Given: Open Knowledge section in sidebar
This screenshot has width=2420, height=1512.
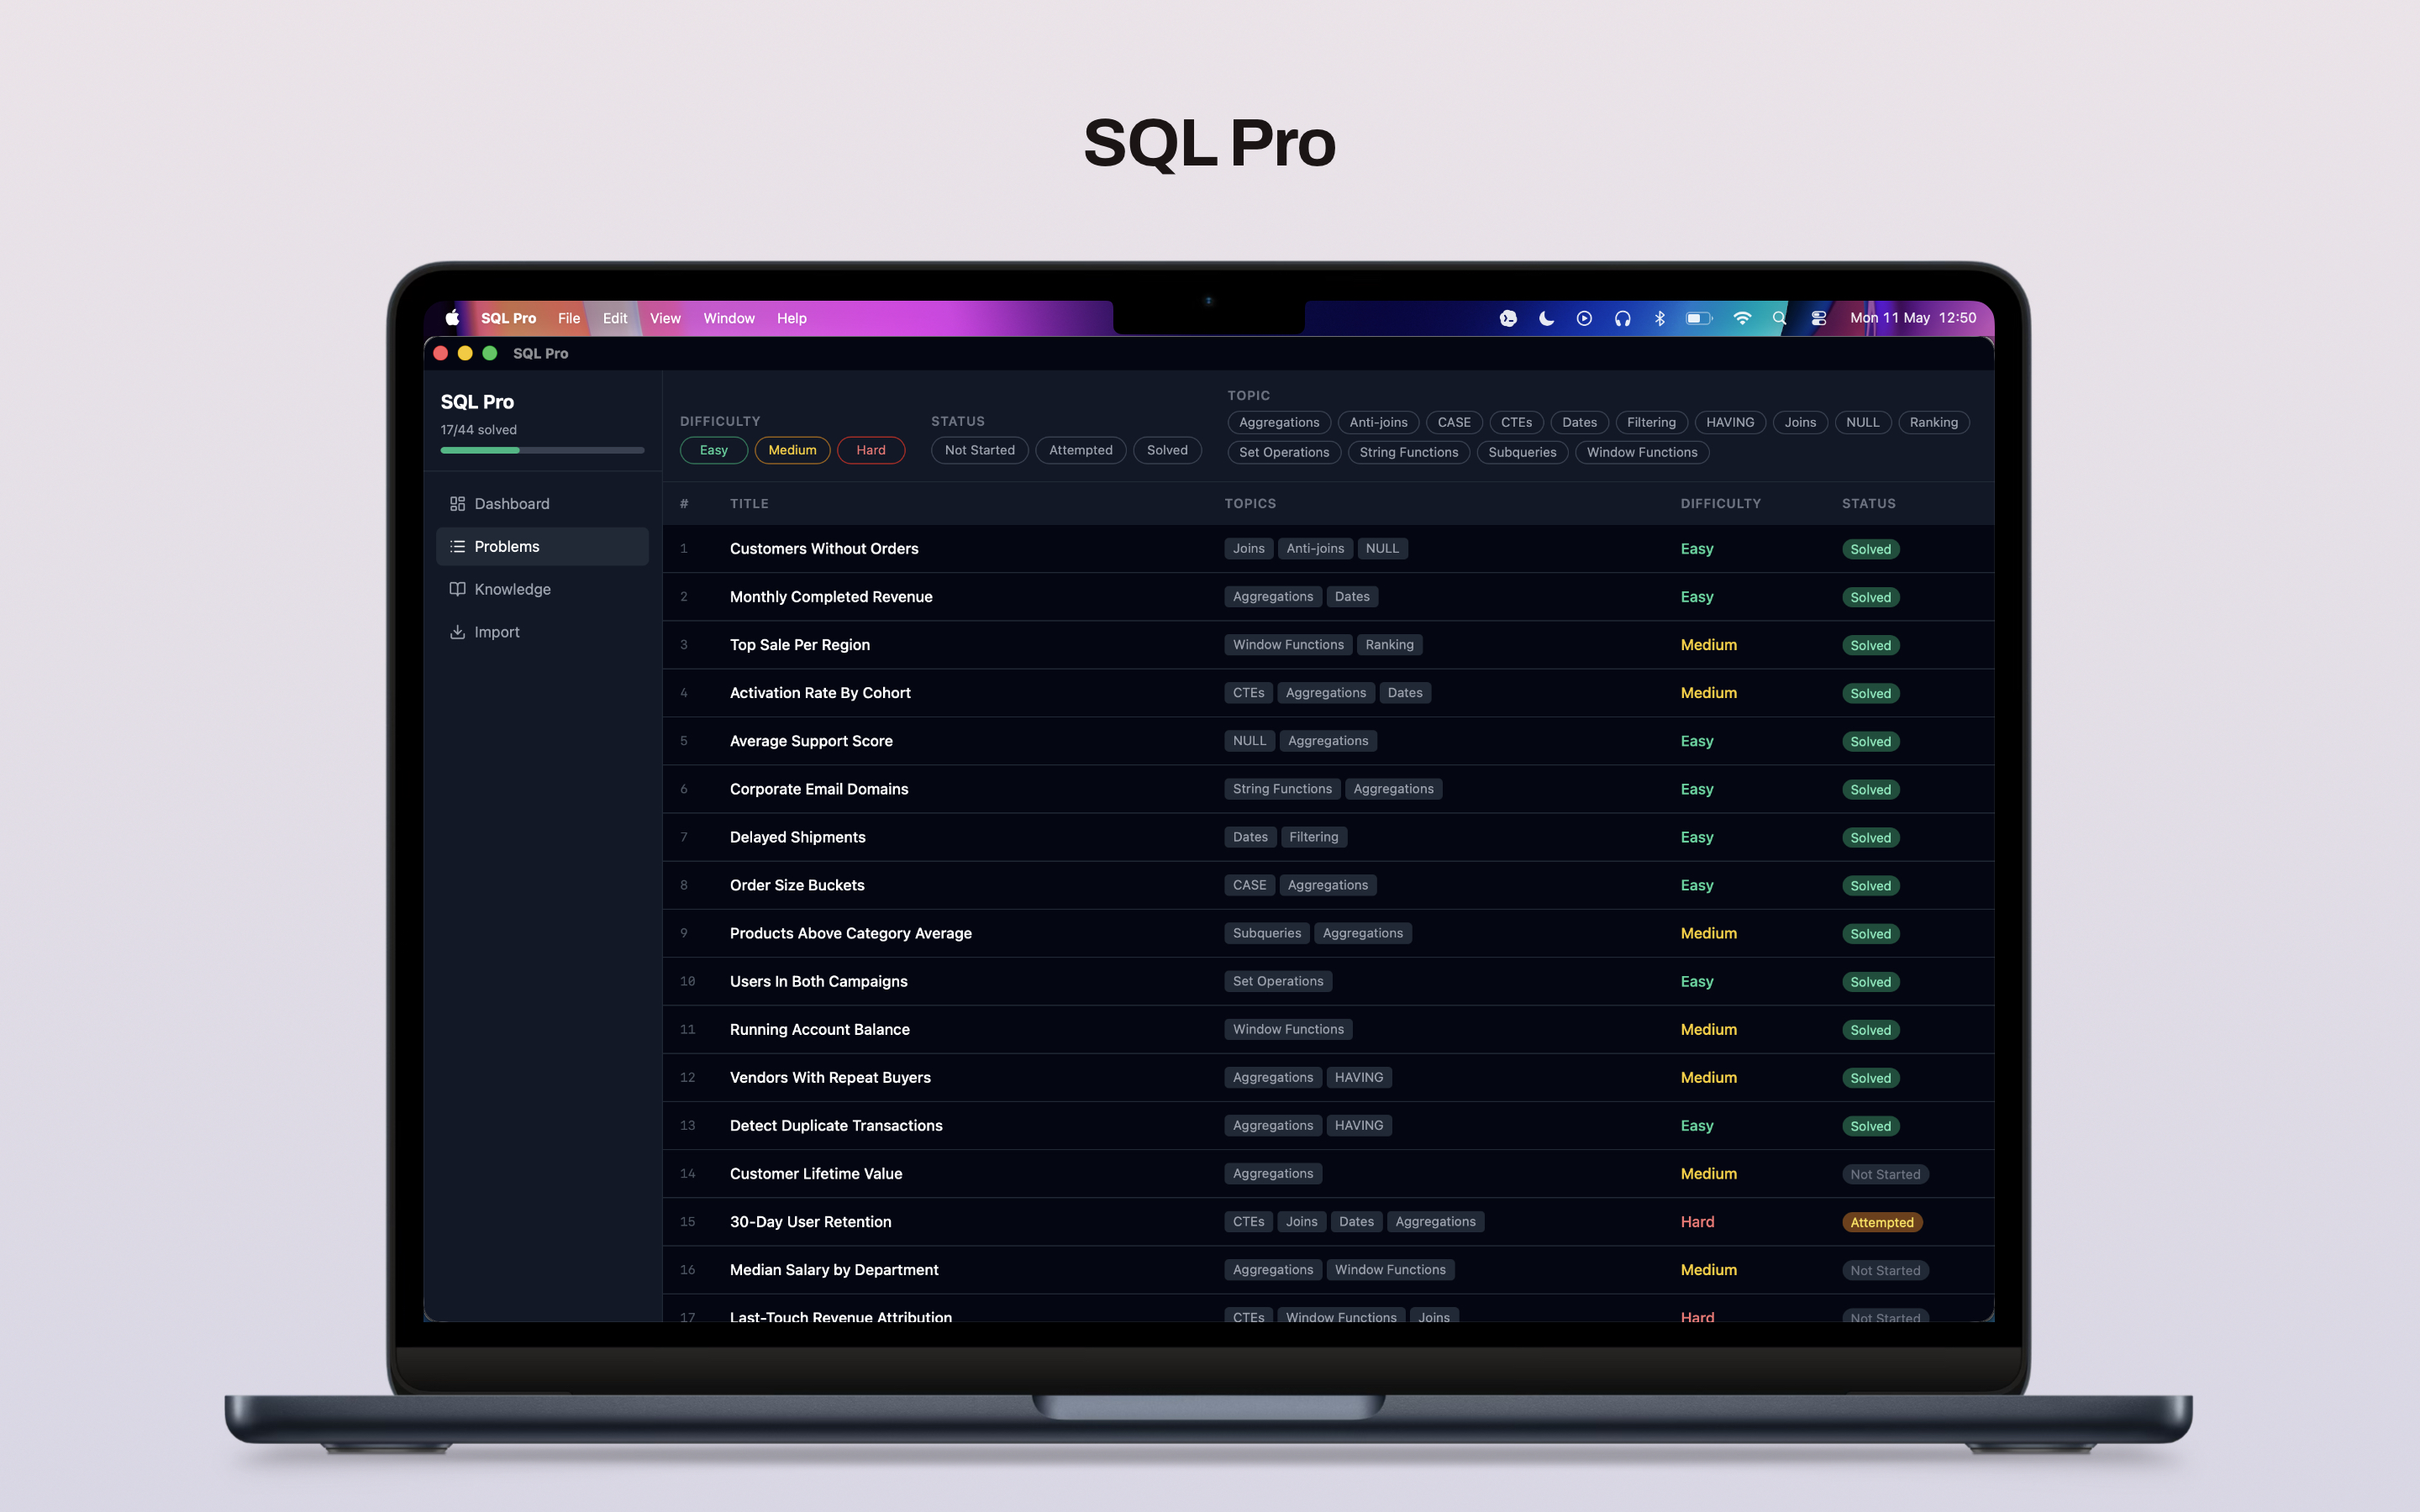Looking at the screenshot, I should (542, 589).
